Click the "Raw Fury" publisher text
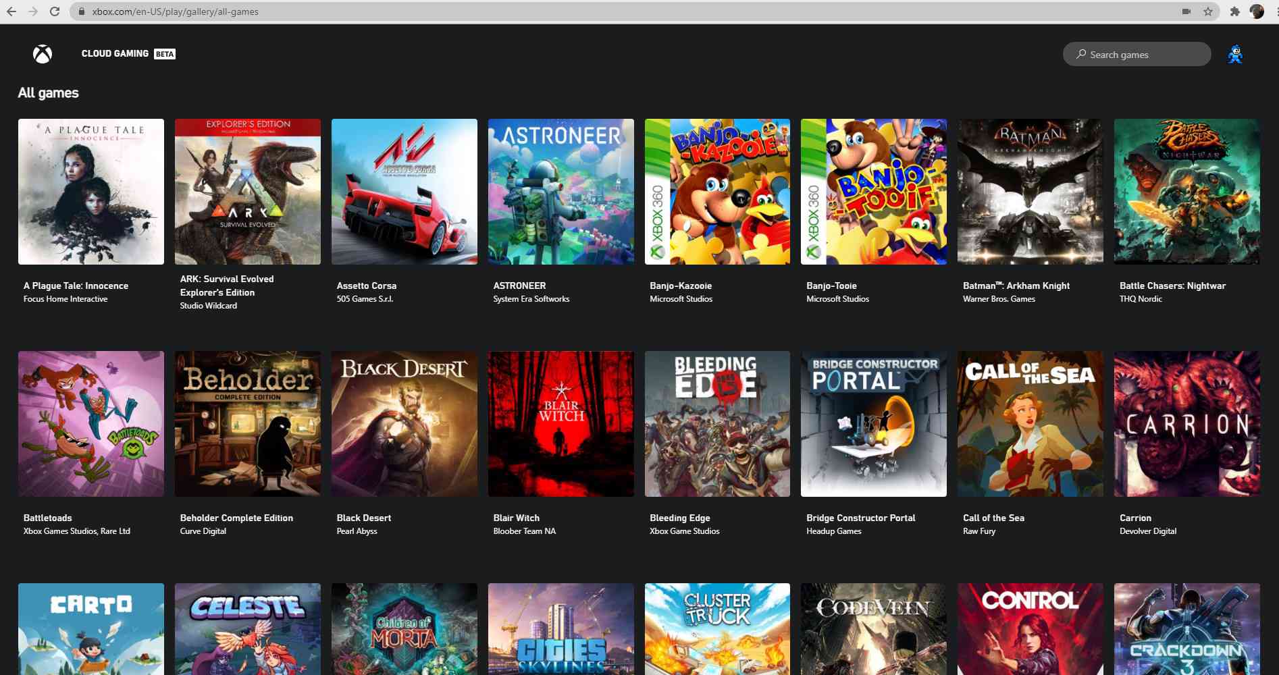 point(979,531)
